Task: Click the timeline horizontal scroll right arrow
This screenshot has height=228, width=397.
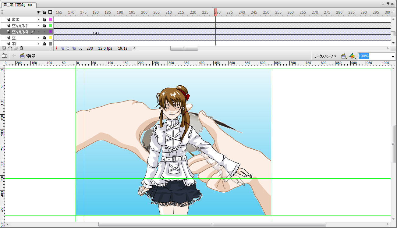Action: click(x=388, y=48)
